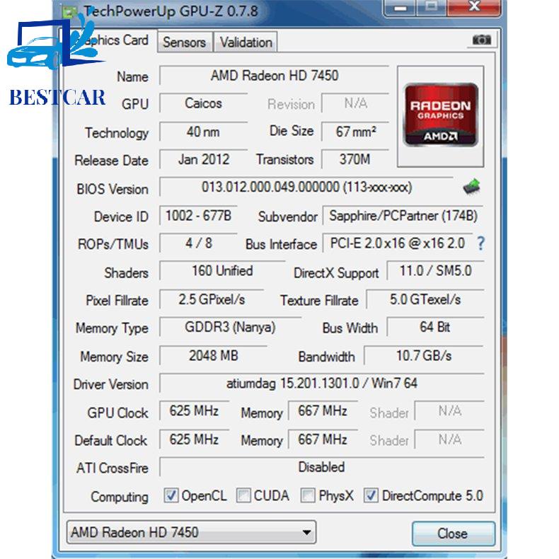Click the Close button at the bottom
The image size is (559, 559).
pyautogui.click(x=454, y=534)
